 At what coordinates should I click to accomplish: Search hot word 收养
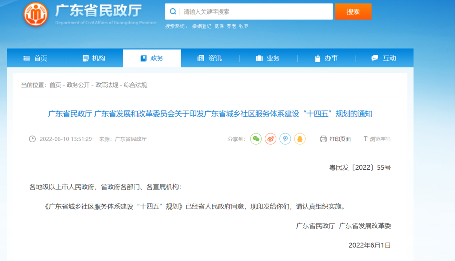click(x=244, y=26)
